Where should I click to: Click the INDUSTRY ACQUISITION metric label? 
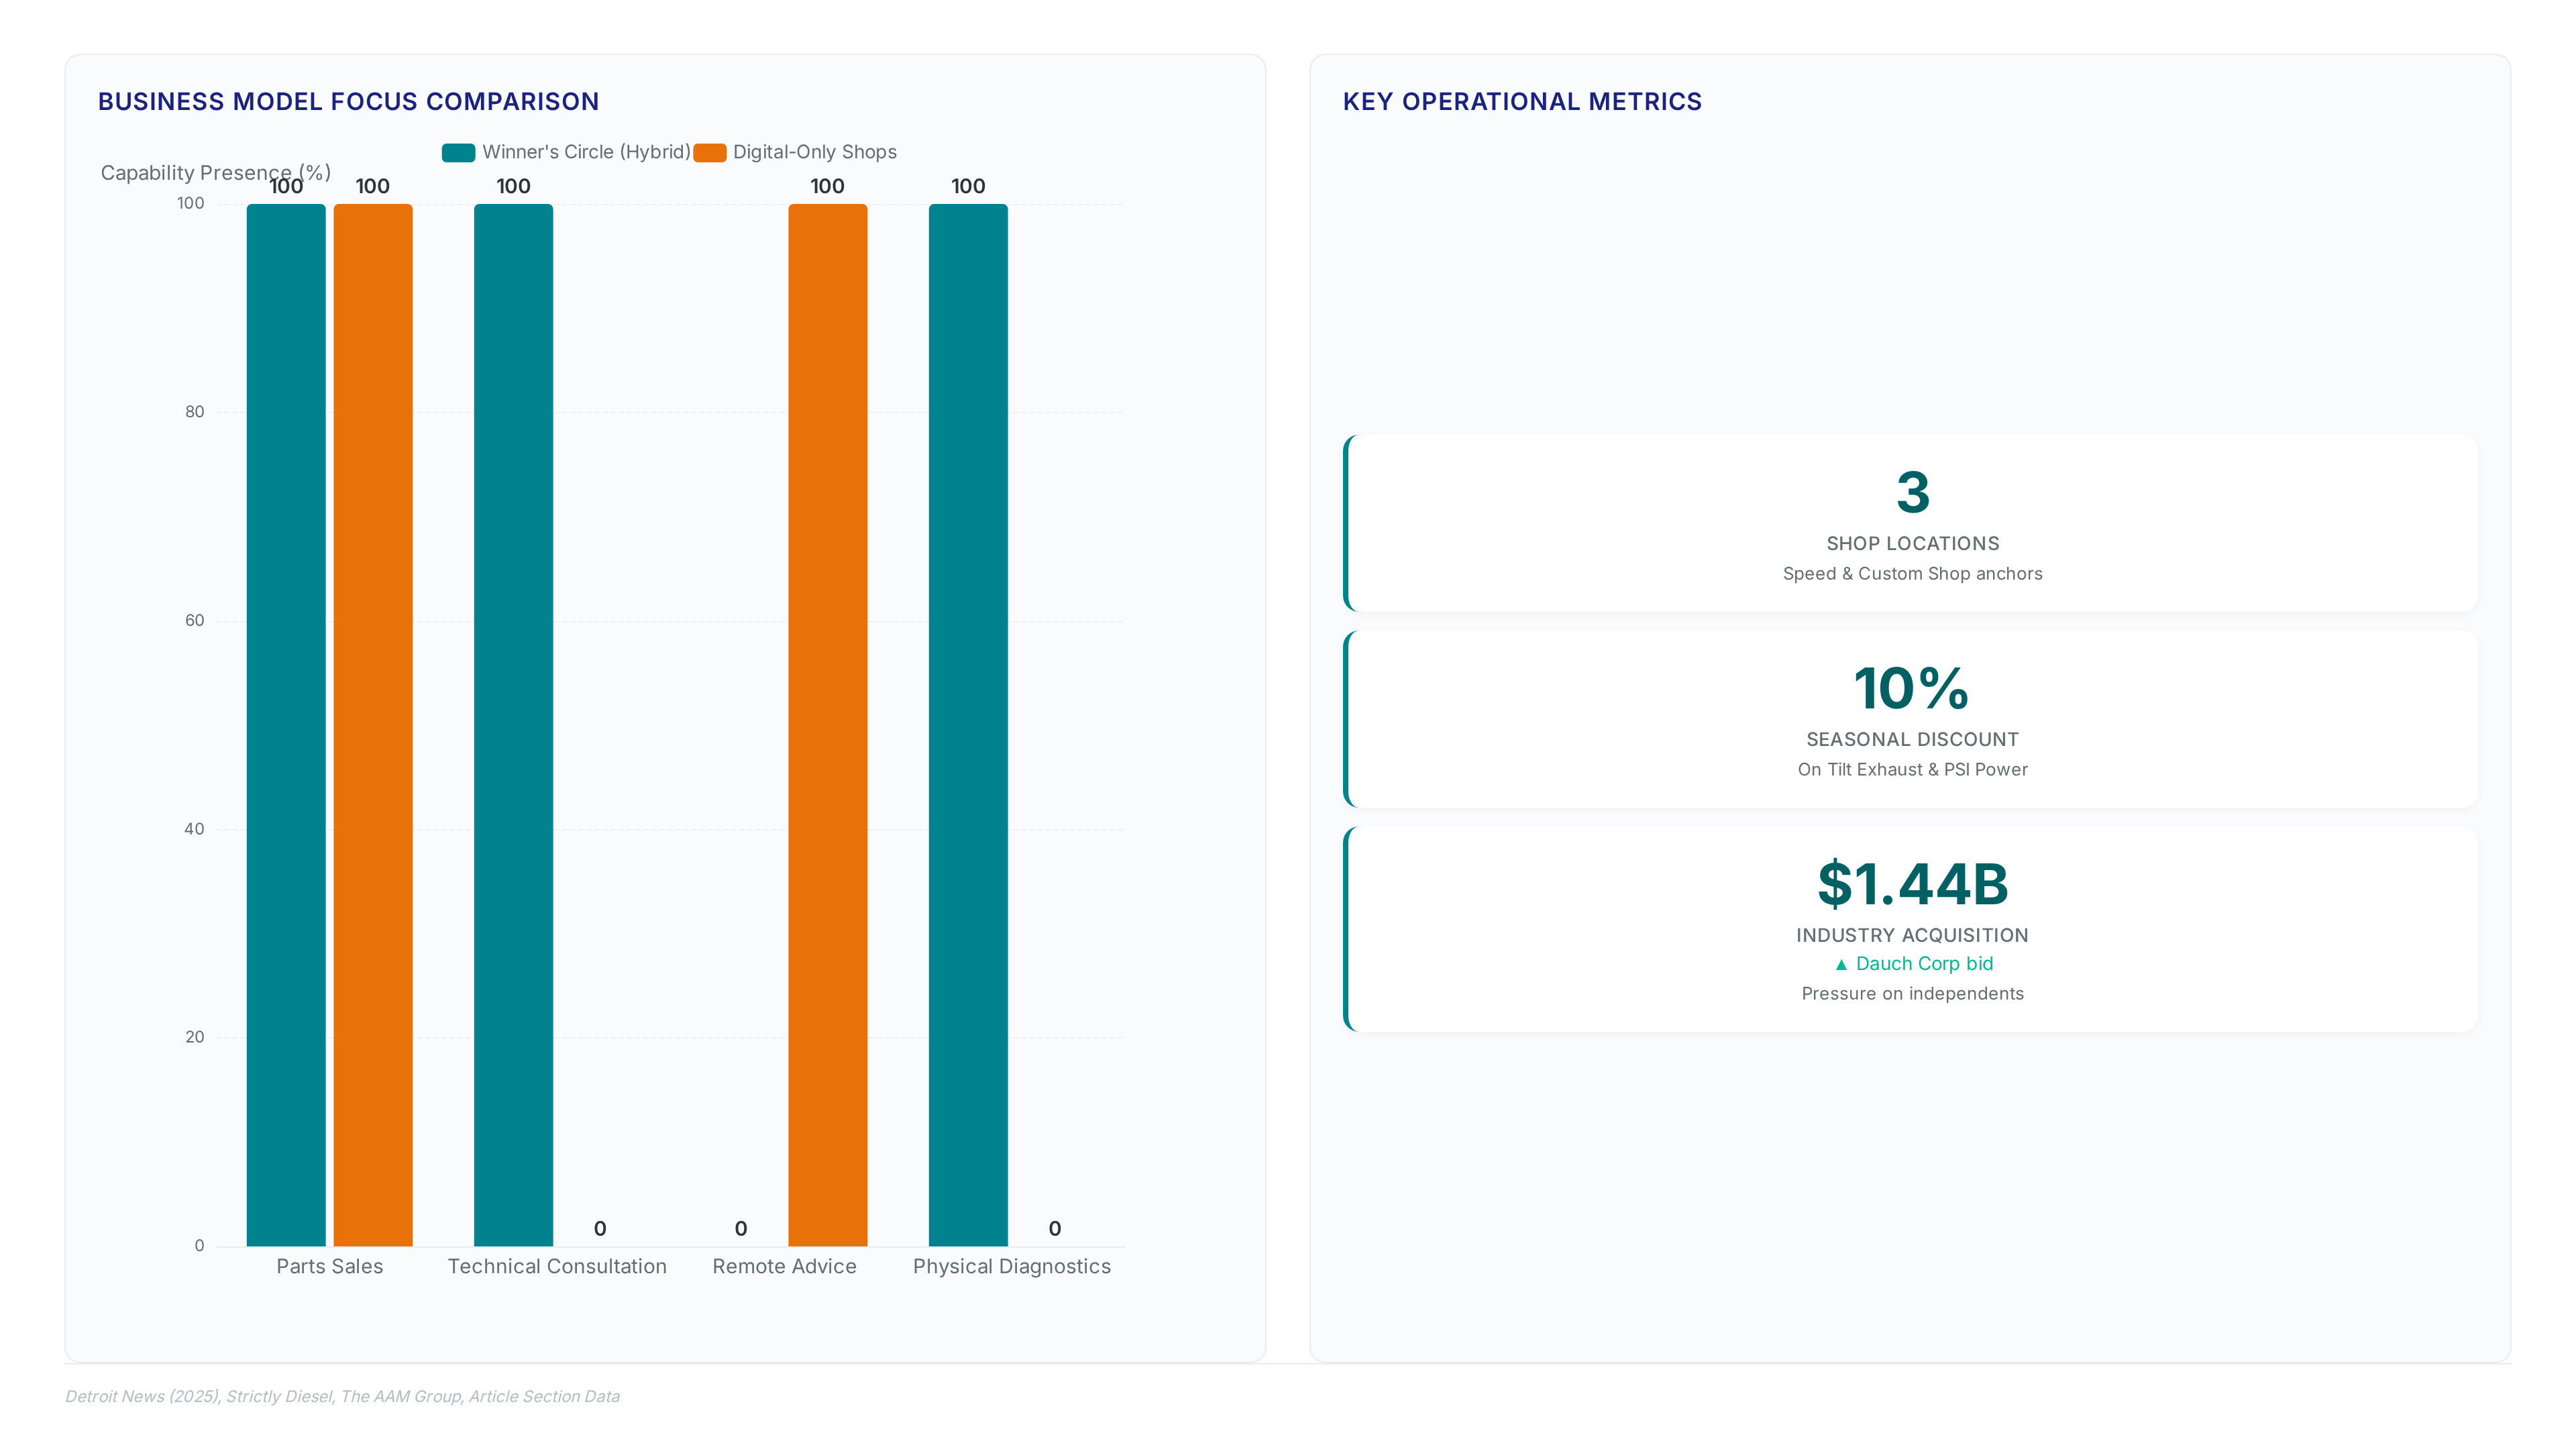pyautogui.click(x=1913, y=936)
